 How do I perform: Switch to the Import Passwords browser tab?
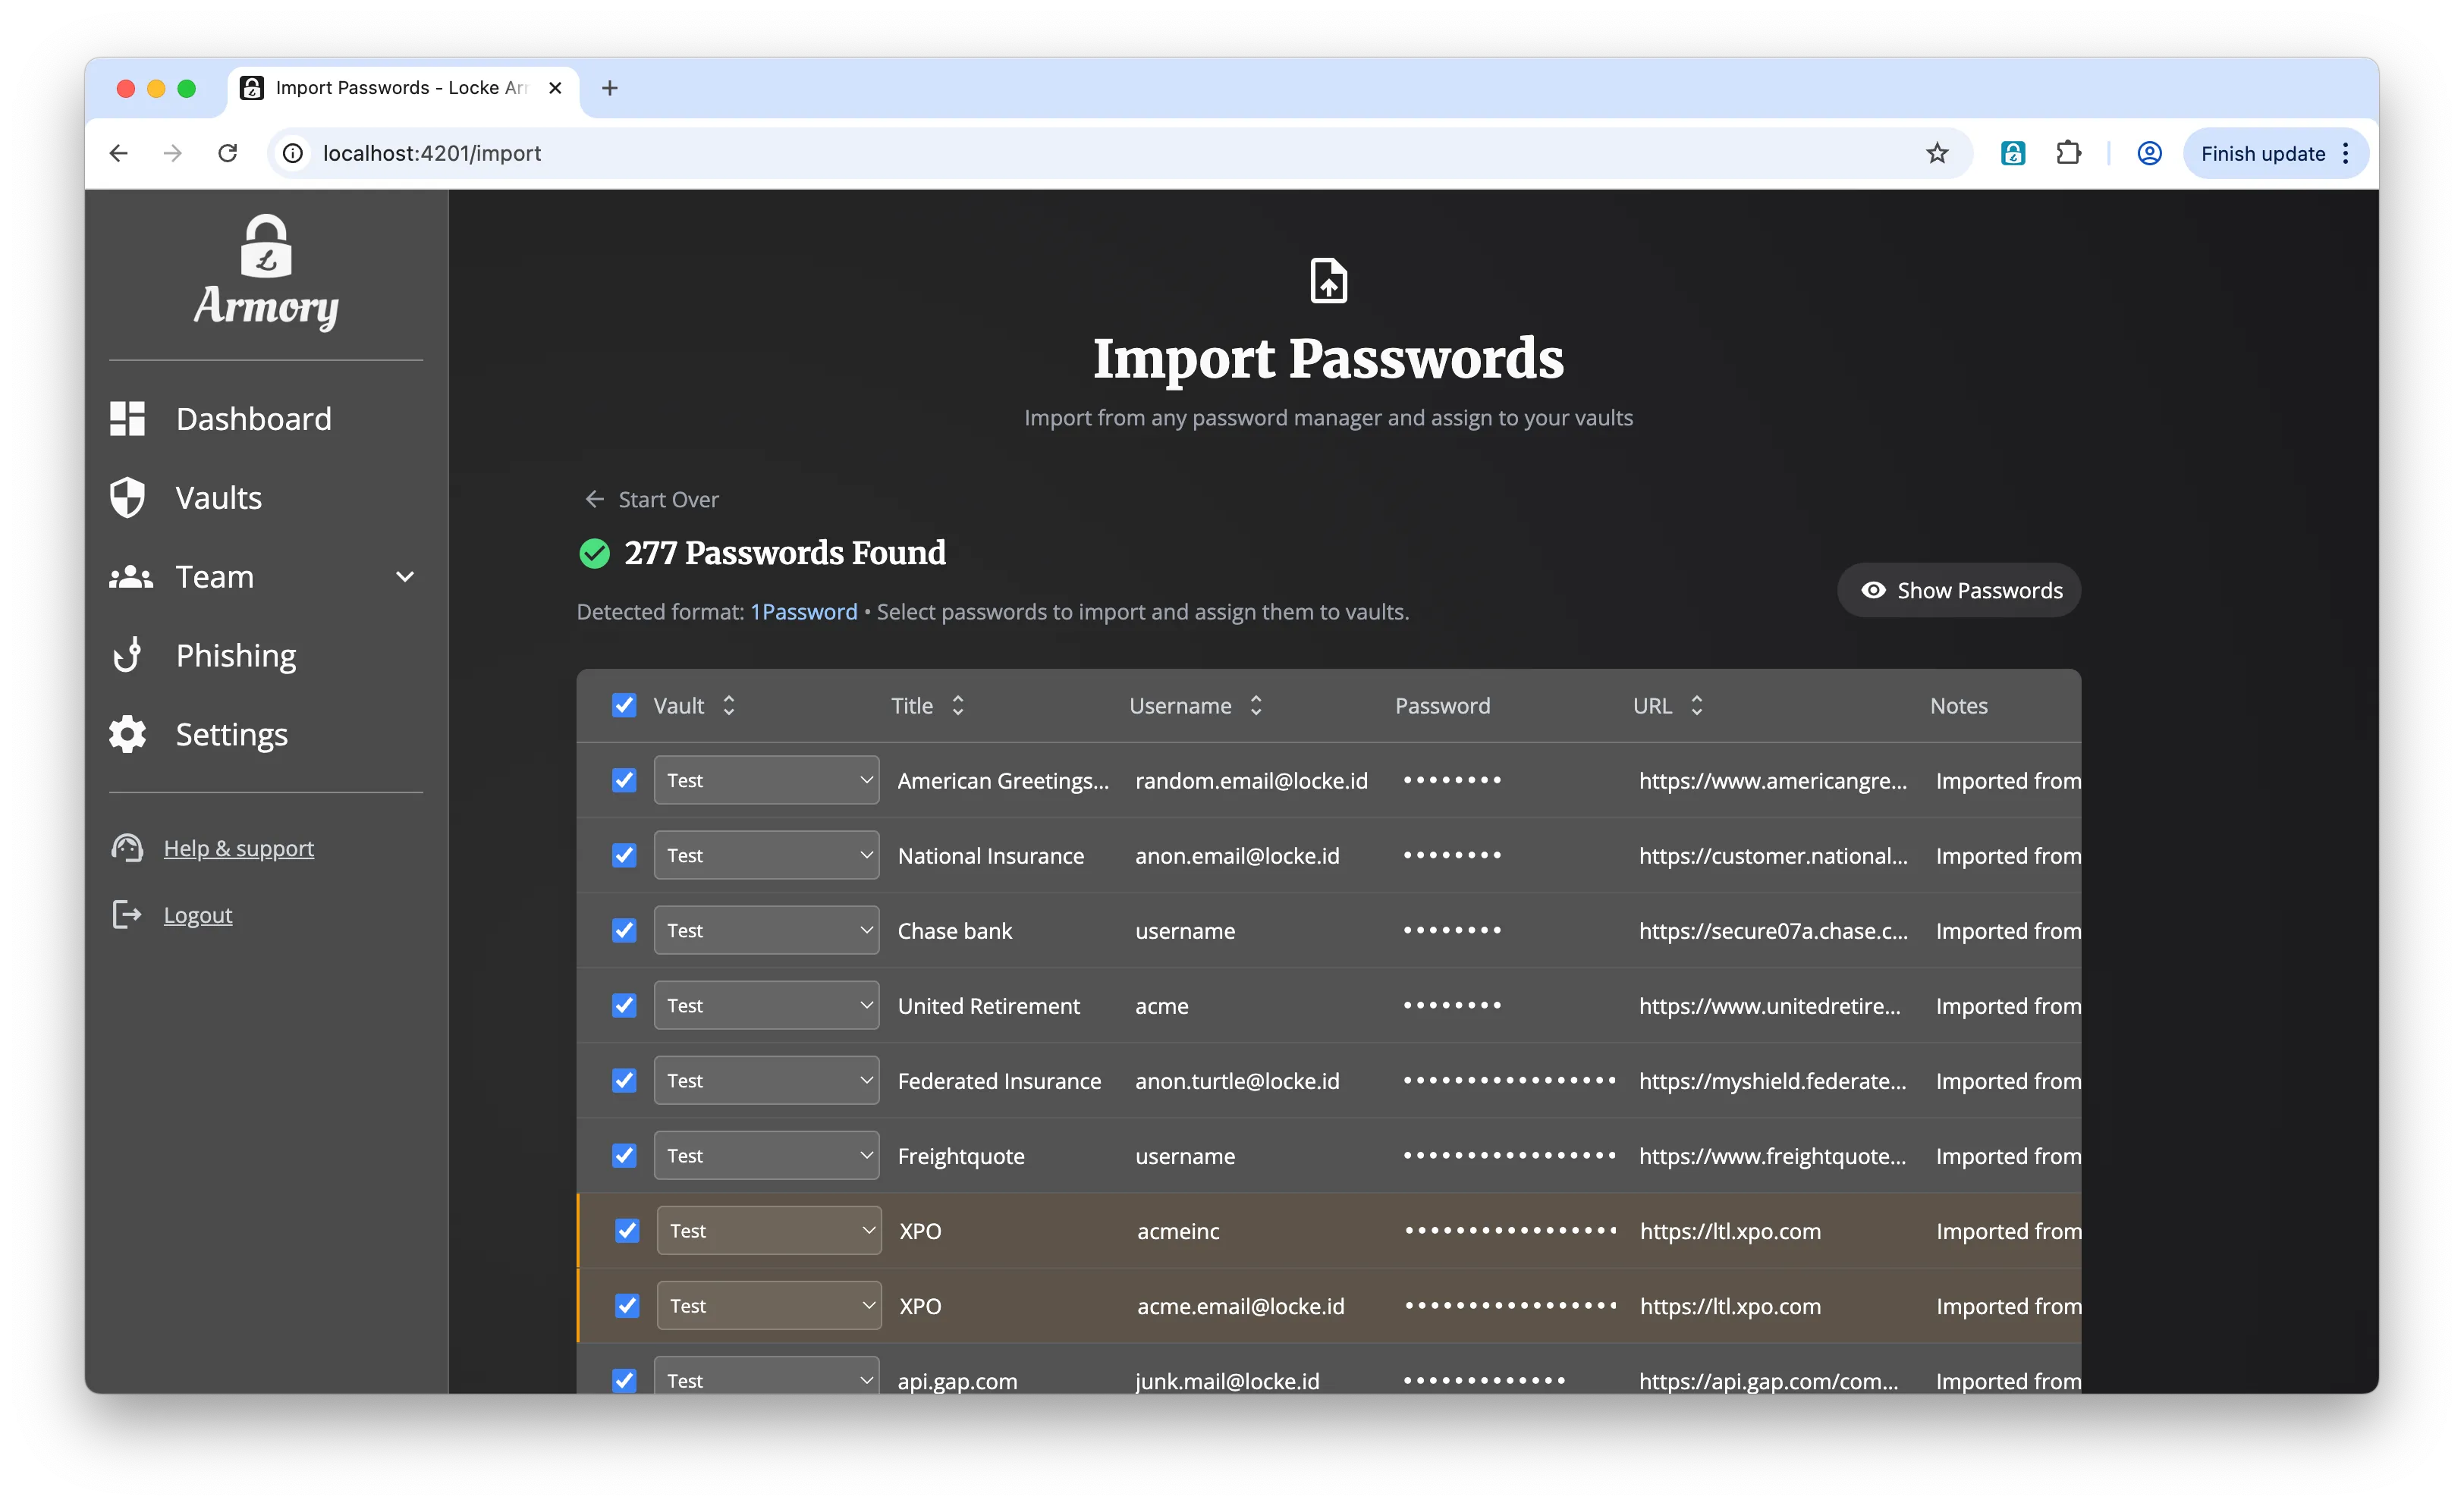coord(400,88)
